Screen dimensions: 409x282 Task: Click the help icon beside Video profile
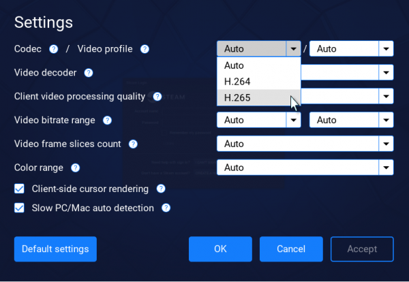(145, 49)
